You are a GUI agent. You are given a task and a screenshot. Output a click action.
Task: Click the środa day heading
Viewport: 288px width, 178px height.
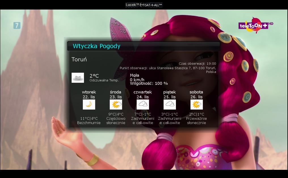(116, 92)
